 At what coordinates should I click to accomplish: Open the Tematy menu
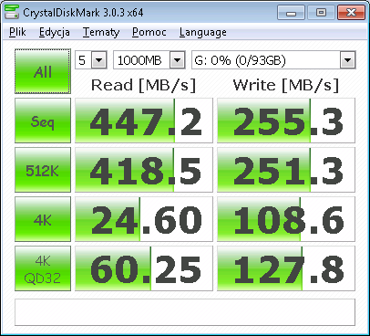101,32
